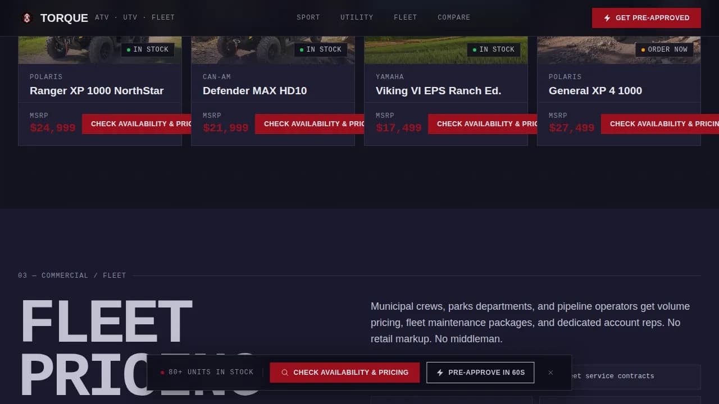Screen dimensions: 719x404
Task: Click In Stock badge on Viking VI card
Action: tap(494, 49)
